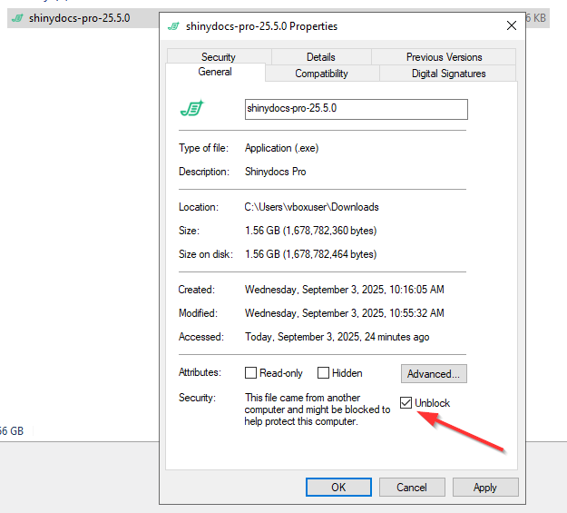The image size is (567, 513).
Task: Toggle the Read-only attribute checkbox
Action: click(251, 373)
